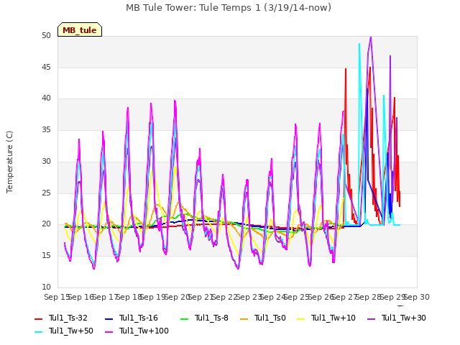Screen dimensions: 460x345
Task: Click the 30 y-axis tick label
Action: point(46,161)
